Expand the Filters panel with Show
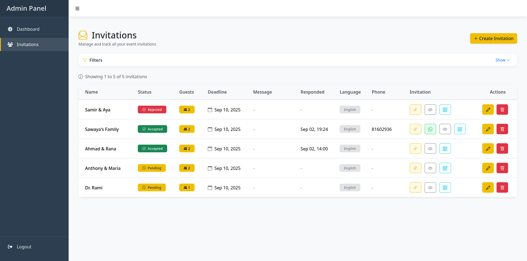 pyautogui.click(x=500, y=60)
